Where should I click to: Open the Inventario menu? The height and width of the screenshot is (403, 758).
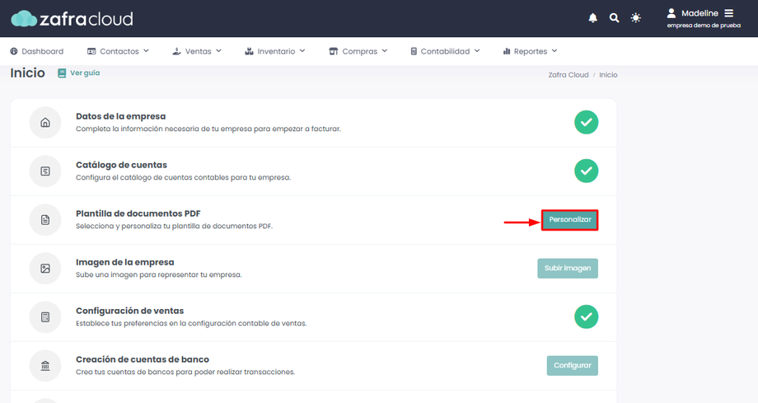click(275, 51)
